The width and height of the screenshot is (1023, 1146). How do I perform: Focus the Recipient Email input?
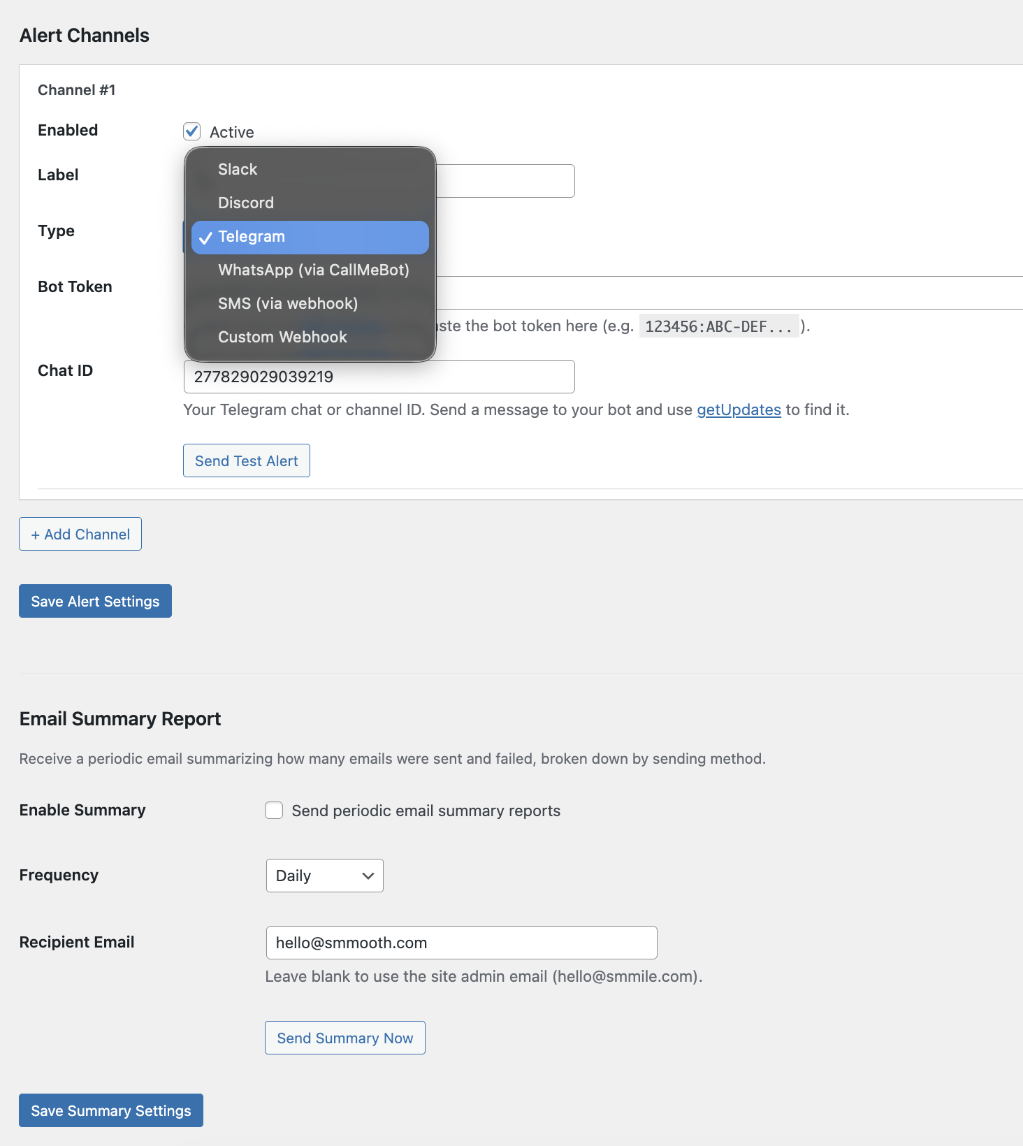[x=461, y=943]
